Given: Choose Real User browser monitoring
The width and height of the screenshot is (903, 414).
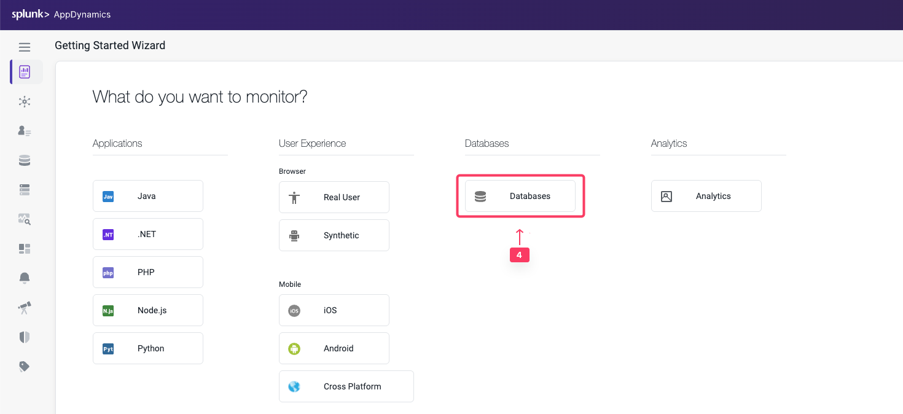Looking at the screenshot, I should (x=334, y=197).
